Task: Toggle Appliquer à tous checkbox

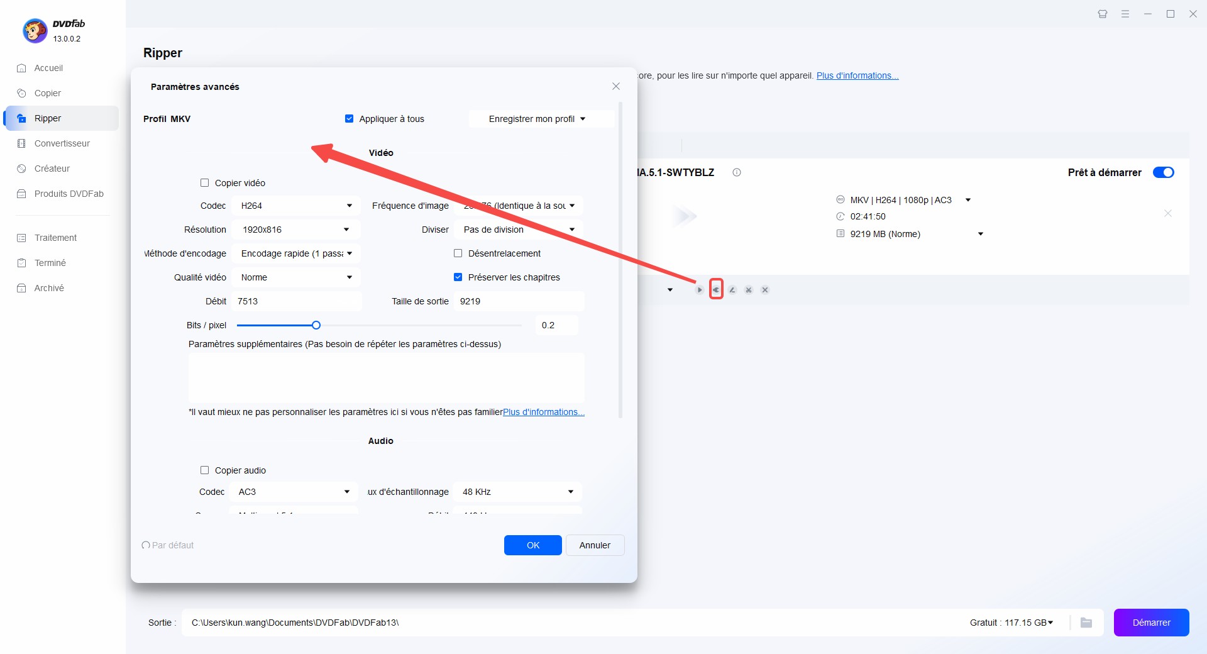Action: click(x=350, y=119)
